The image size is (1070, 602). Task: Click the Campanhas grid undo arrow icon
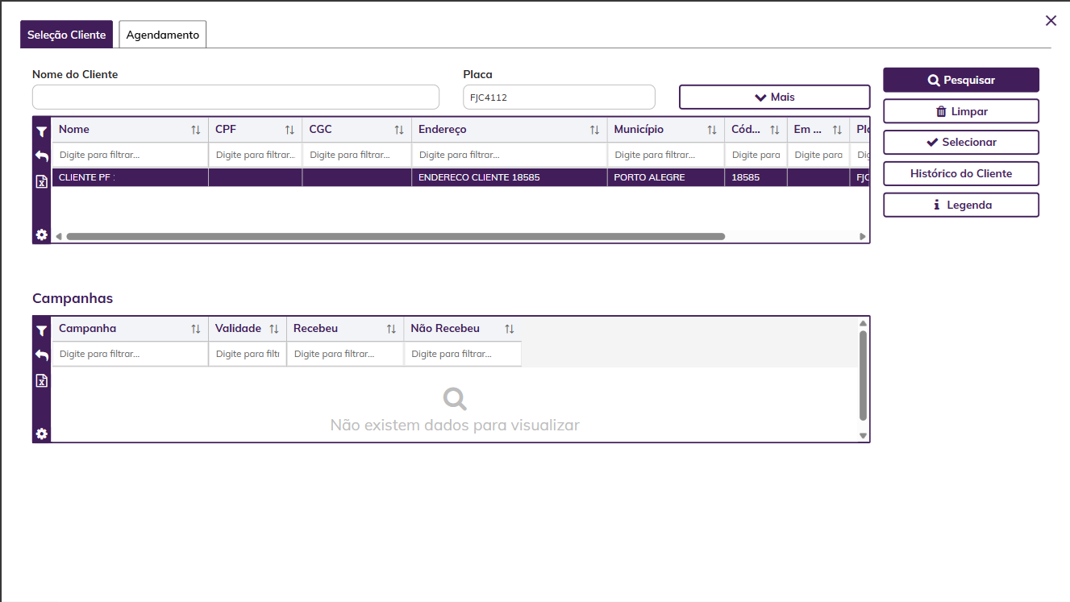point(42,355)
